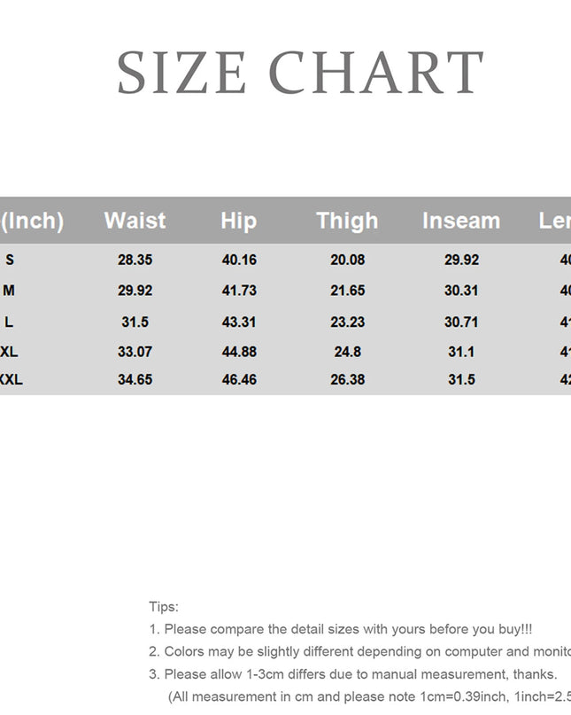This screenshot has height=715, width=571.
Task: Click the size S row label
Action: (10, 260)
